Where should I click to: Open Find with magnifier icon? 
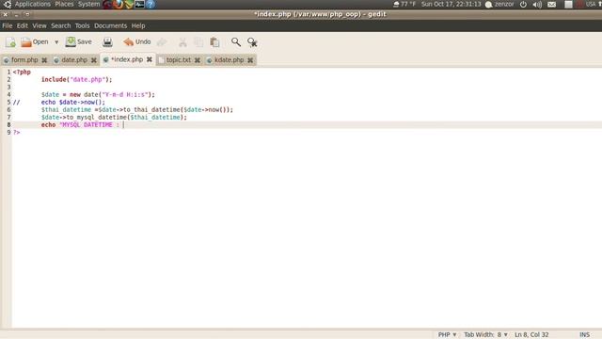236,41
